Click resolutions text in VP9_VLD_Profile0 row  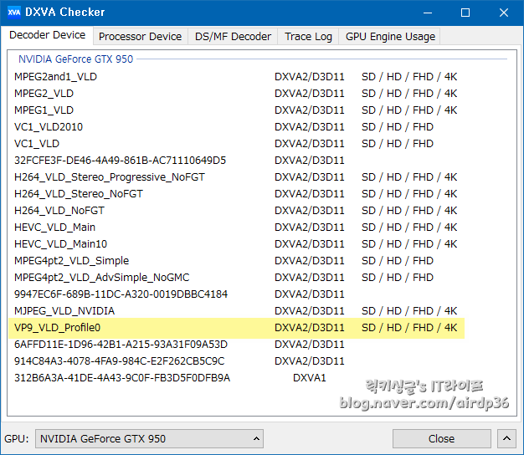click(x=409, y=328)
